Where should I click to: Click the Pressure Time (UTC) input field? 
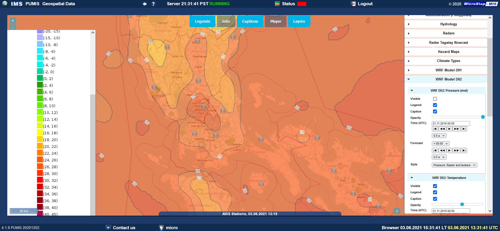point(451,124)
